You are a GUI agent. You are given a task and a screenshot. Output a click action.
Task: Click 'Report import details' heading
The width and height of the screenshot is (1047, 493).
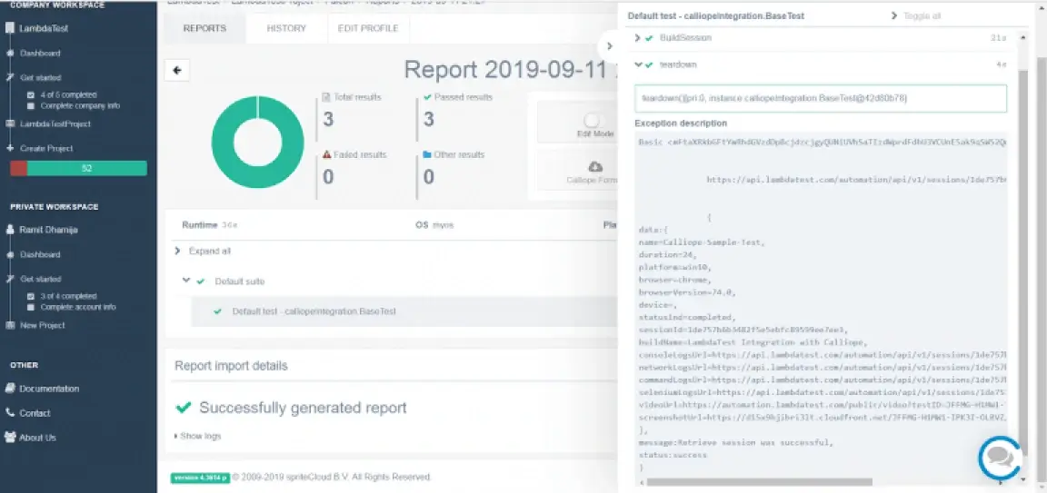[x=231, y=366]
